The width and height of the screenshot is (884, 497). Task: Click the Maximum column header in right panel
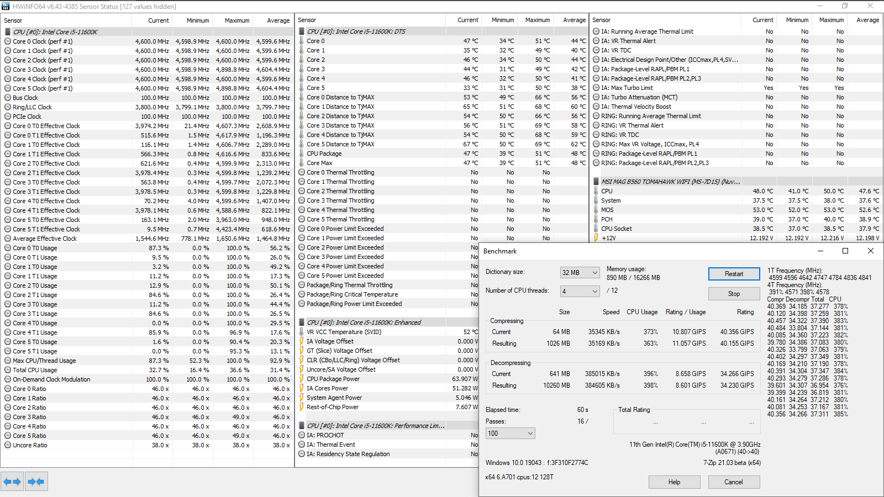829,20
